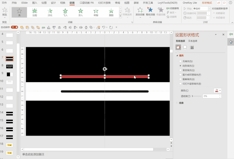The width and height of the screenshot is (234, 159).
Task: Select No fill (无填充) radio button
Action: (180, 61)
